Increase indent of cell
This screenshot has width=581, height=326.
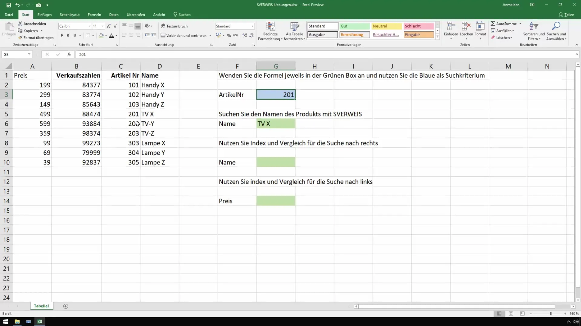click(154, 35)
